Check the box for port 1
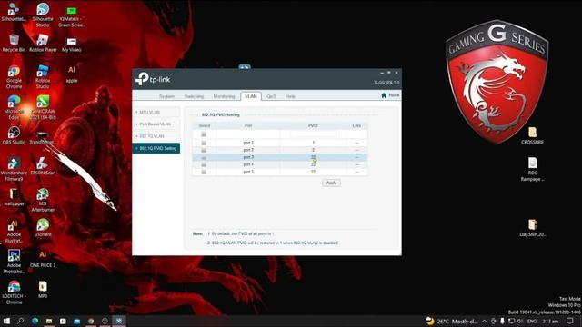Screen dimensions: 582x327 204,143
